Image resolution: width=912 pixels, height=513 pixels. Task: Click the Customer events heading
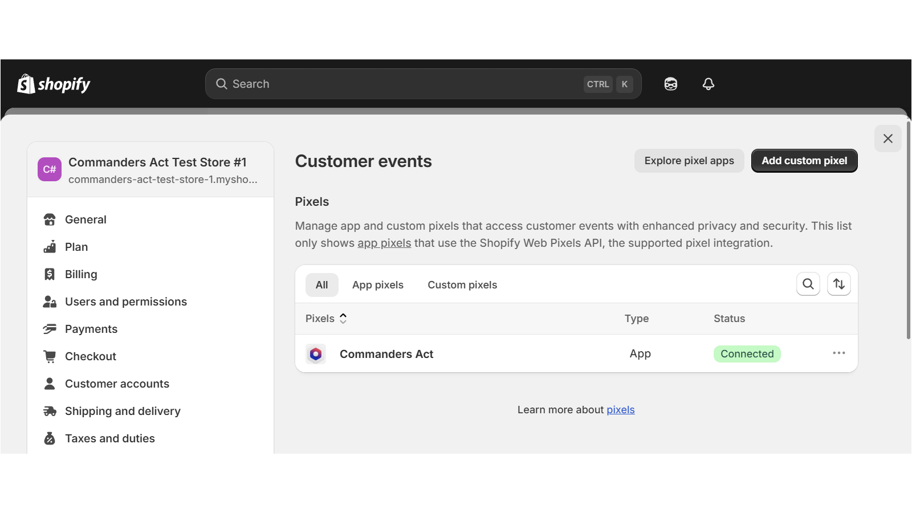coord(364,161)
